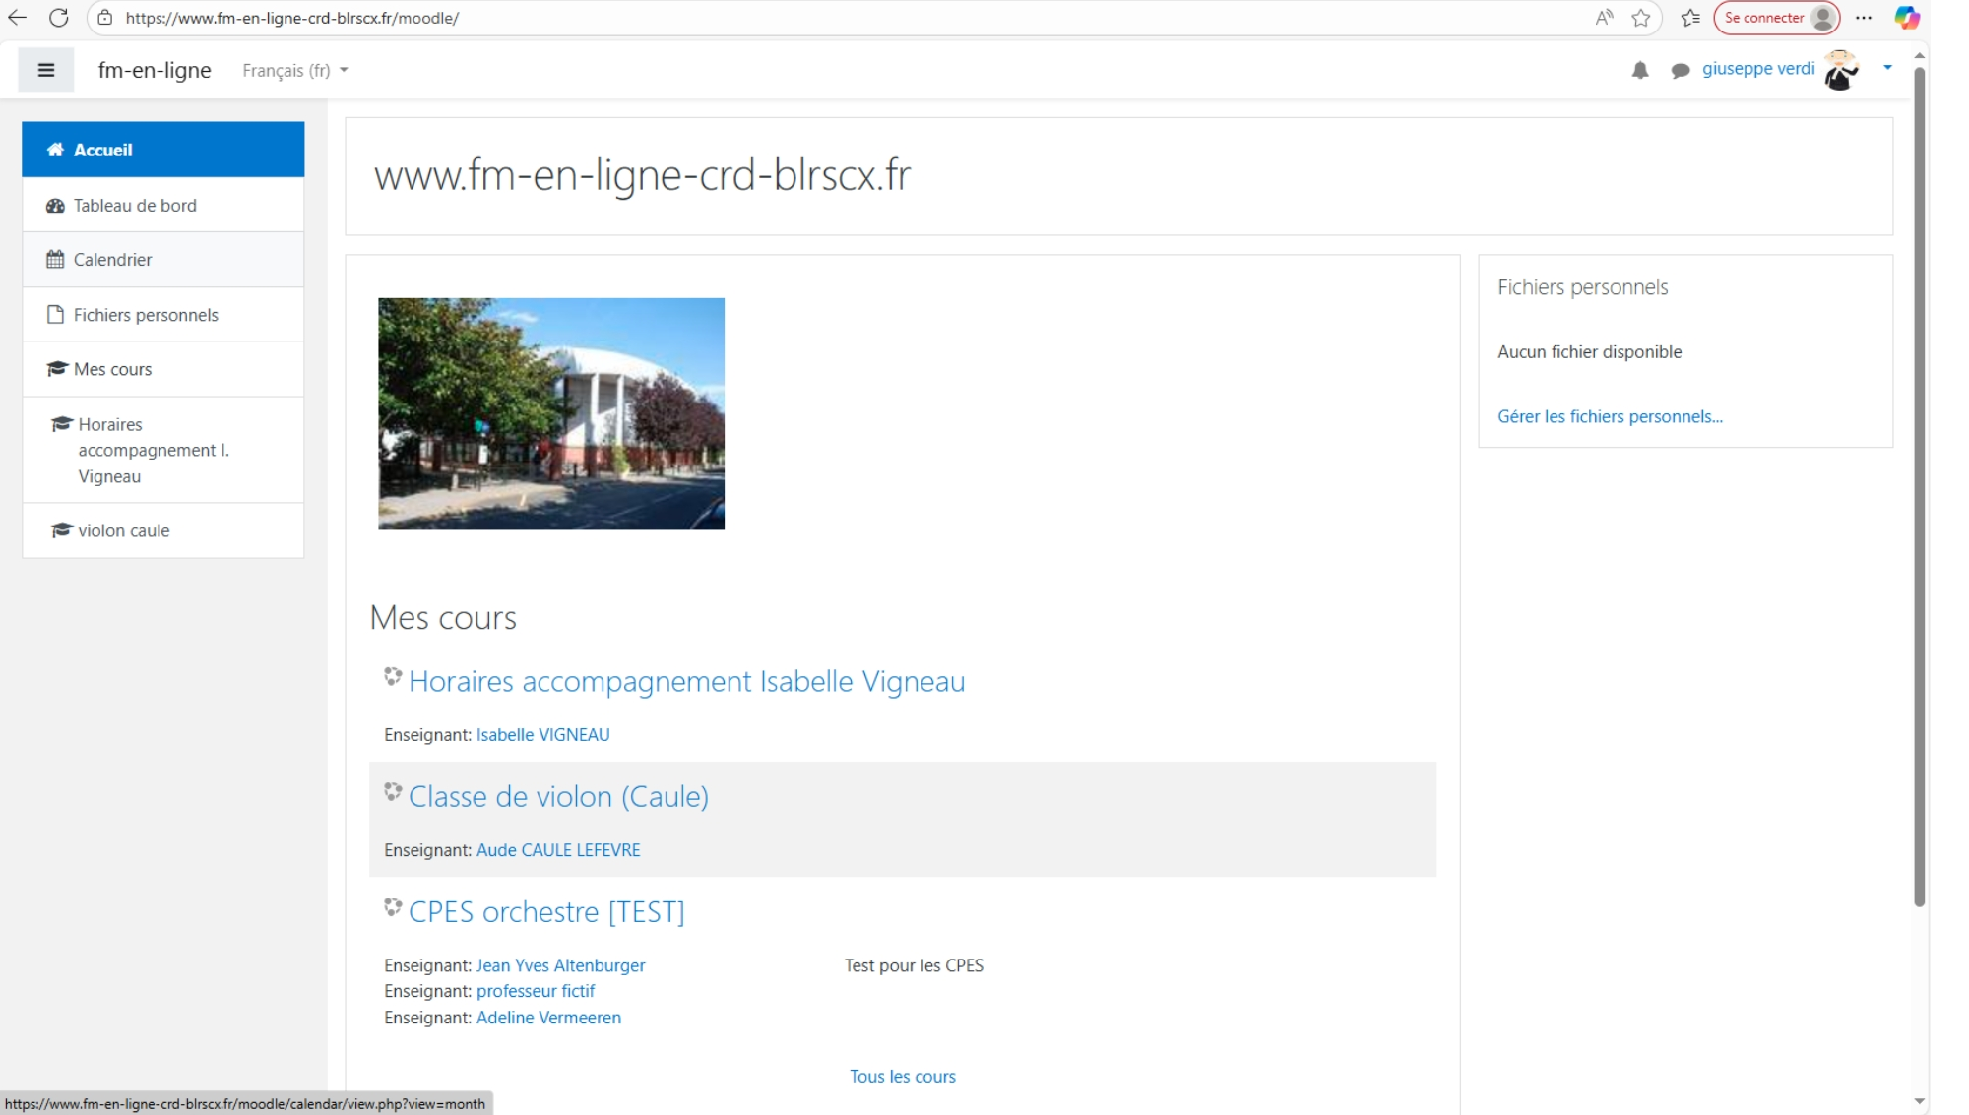Click giuseppe verdi's profile avatar

tap(1839, 70)
